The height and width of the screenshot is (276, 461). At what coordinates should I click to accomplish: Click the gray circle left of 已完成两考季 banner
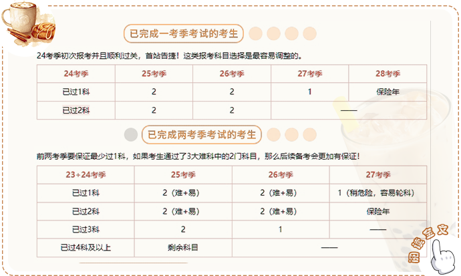131,134
